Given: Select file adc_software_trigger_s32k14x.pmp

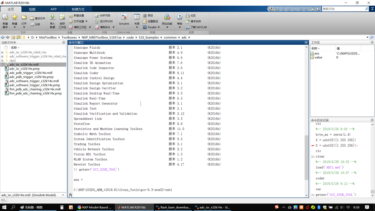Looking at the screenshot, I should 35,85.
